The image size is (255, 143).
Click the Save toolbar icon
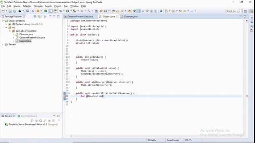click(10, 11)
